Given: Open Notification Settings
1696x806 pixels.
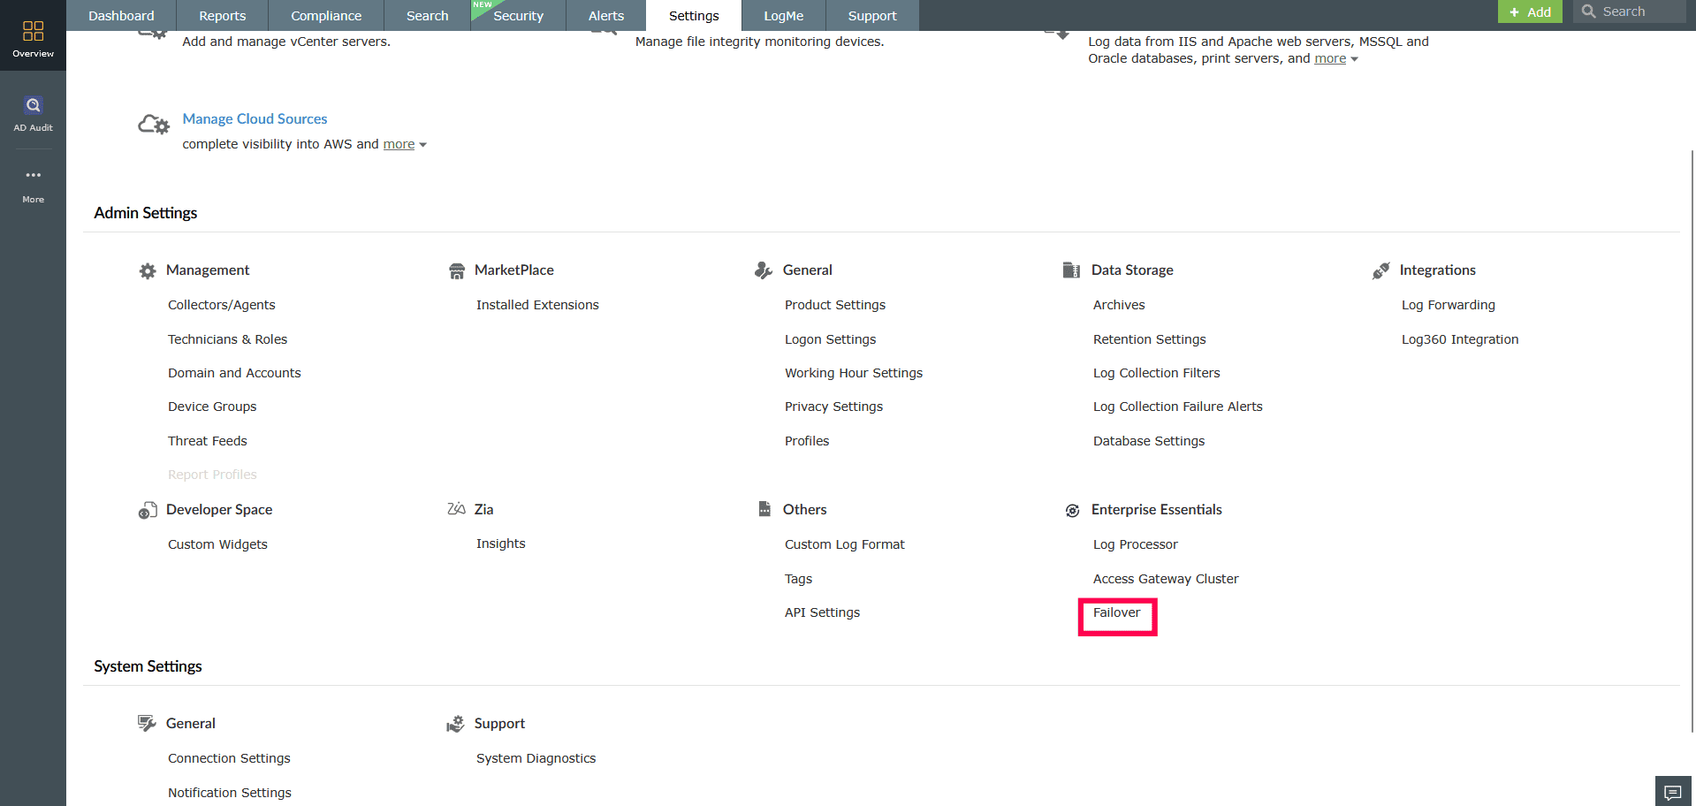Looking at the screenshot, I should point(230,793).
